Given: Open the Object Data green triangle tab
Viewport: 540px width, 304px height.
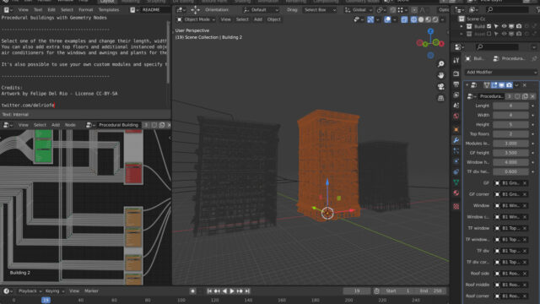Looking at the screenshot, I should (x=456, y=182).
